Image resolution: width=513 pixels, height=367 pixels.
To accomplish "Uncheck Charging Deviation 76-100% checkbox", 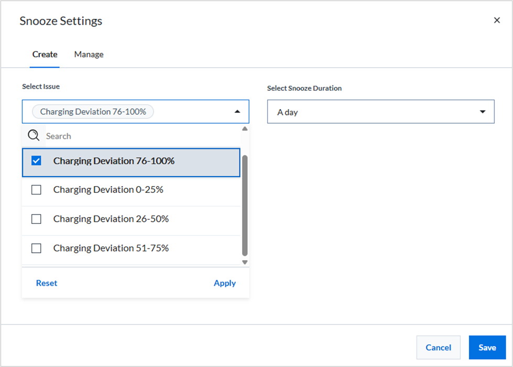I will coord(36,161).
